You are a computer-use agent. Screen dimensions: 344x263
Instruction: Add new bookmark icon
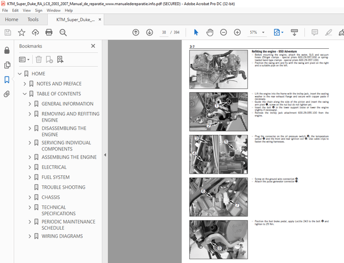pos(49,59)
